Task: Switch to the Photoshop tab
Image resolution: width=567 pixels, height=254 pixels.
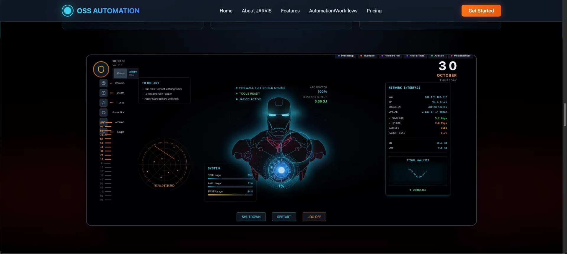Action: click(x=346, y=56)
